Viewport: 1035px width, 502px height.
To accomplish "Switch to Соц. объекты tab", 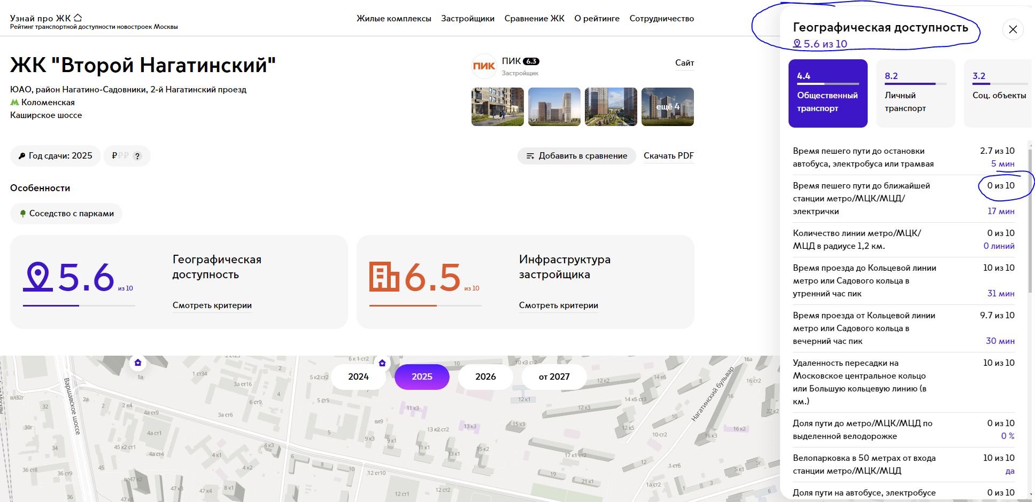I will (998, 93).
